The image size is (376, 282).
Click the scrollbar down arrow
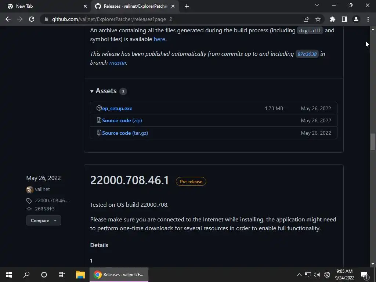(x=373, y=264)
